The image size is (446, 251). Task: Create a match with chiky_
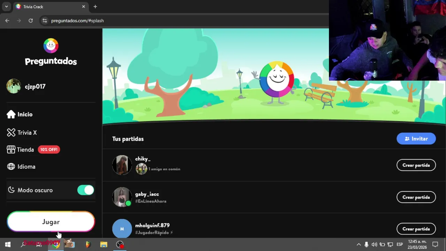click(416, 165)
